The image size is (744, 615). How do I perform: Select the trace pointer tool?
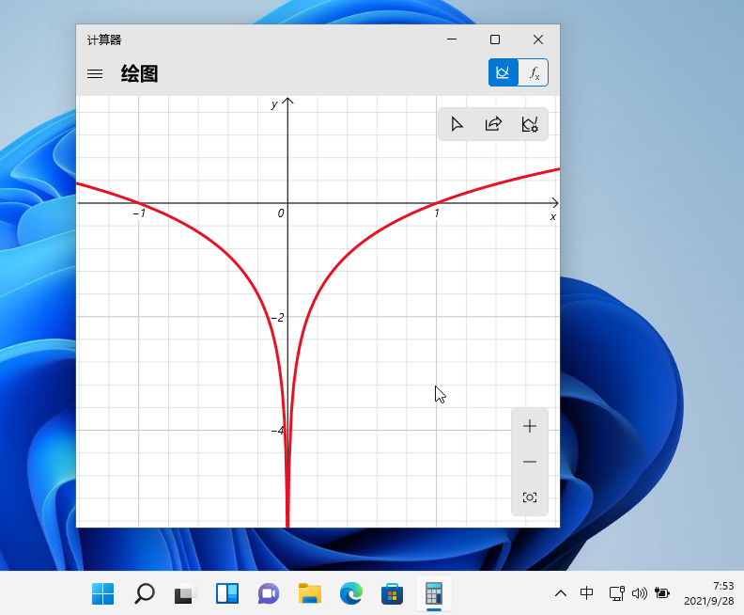point(457,124)
